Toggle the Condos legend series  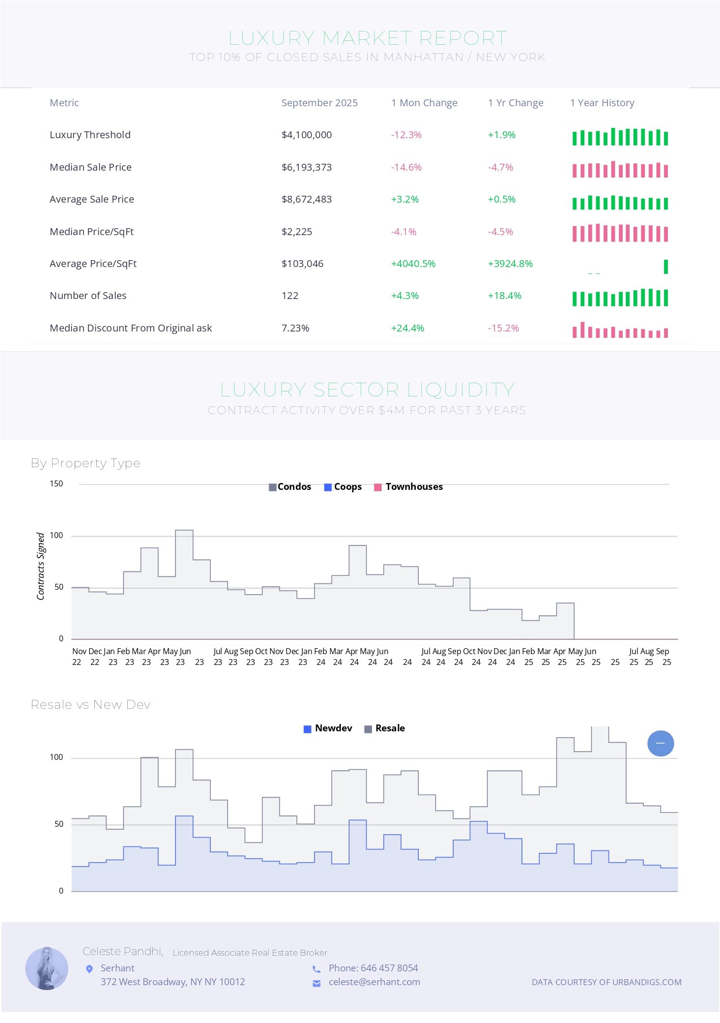click(x=290, y=487)
